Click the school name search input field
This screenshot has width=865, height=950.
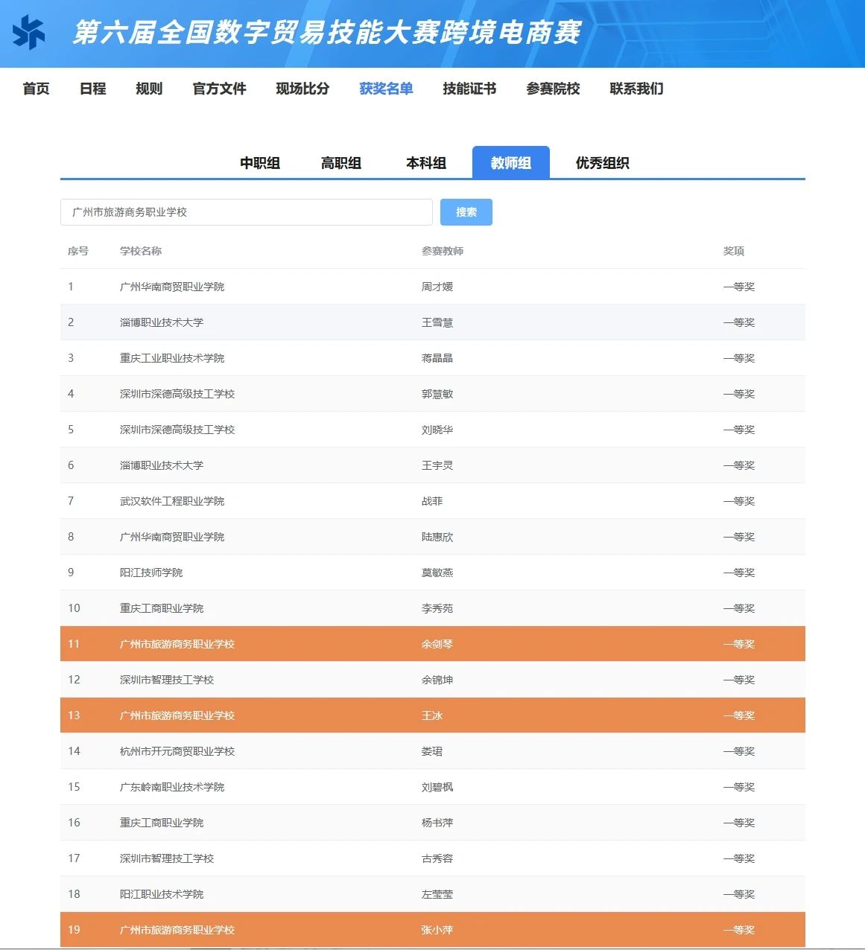[247, 212]
